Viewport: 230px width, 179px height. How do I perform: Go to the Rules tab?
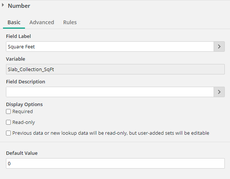tap(70, 22)
